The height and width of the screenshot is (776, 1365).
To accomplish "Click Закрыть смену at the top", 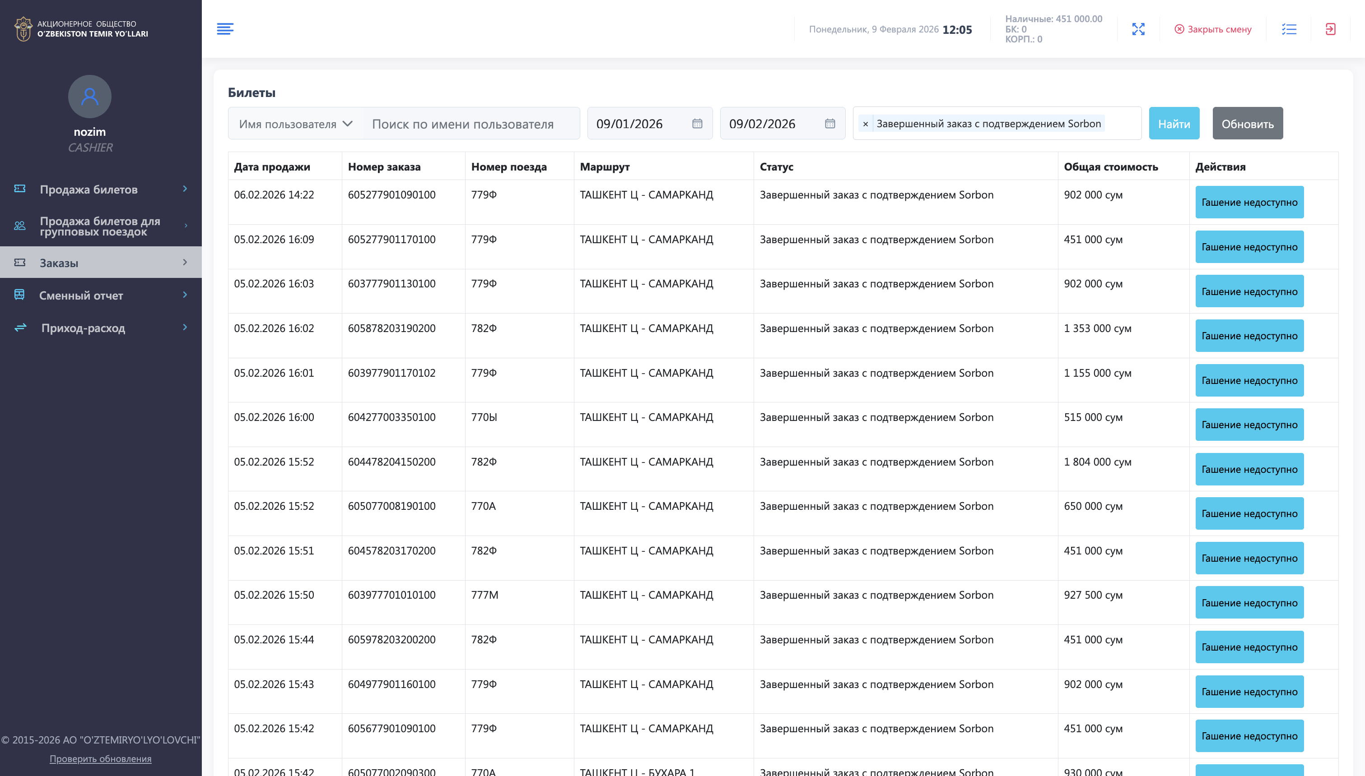I will tap(1214, 29).
